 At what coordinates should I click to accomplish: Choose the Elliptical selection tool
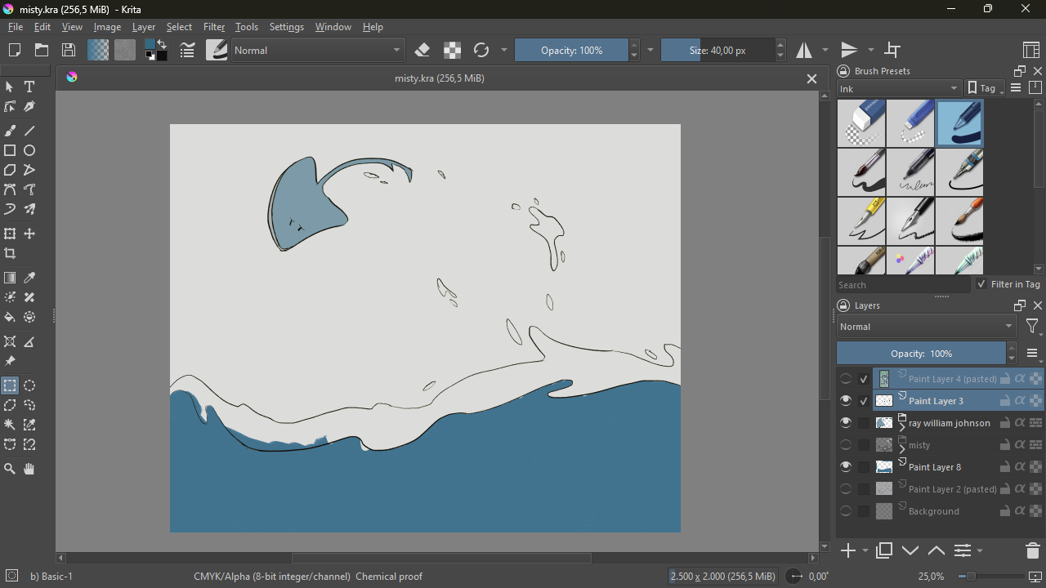29,385
